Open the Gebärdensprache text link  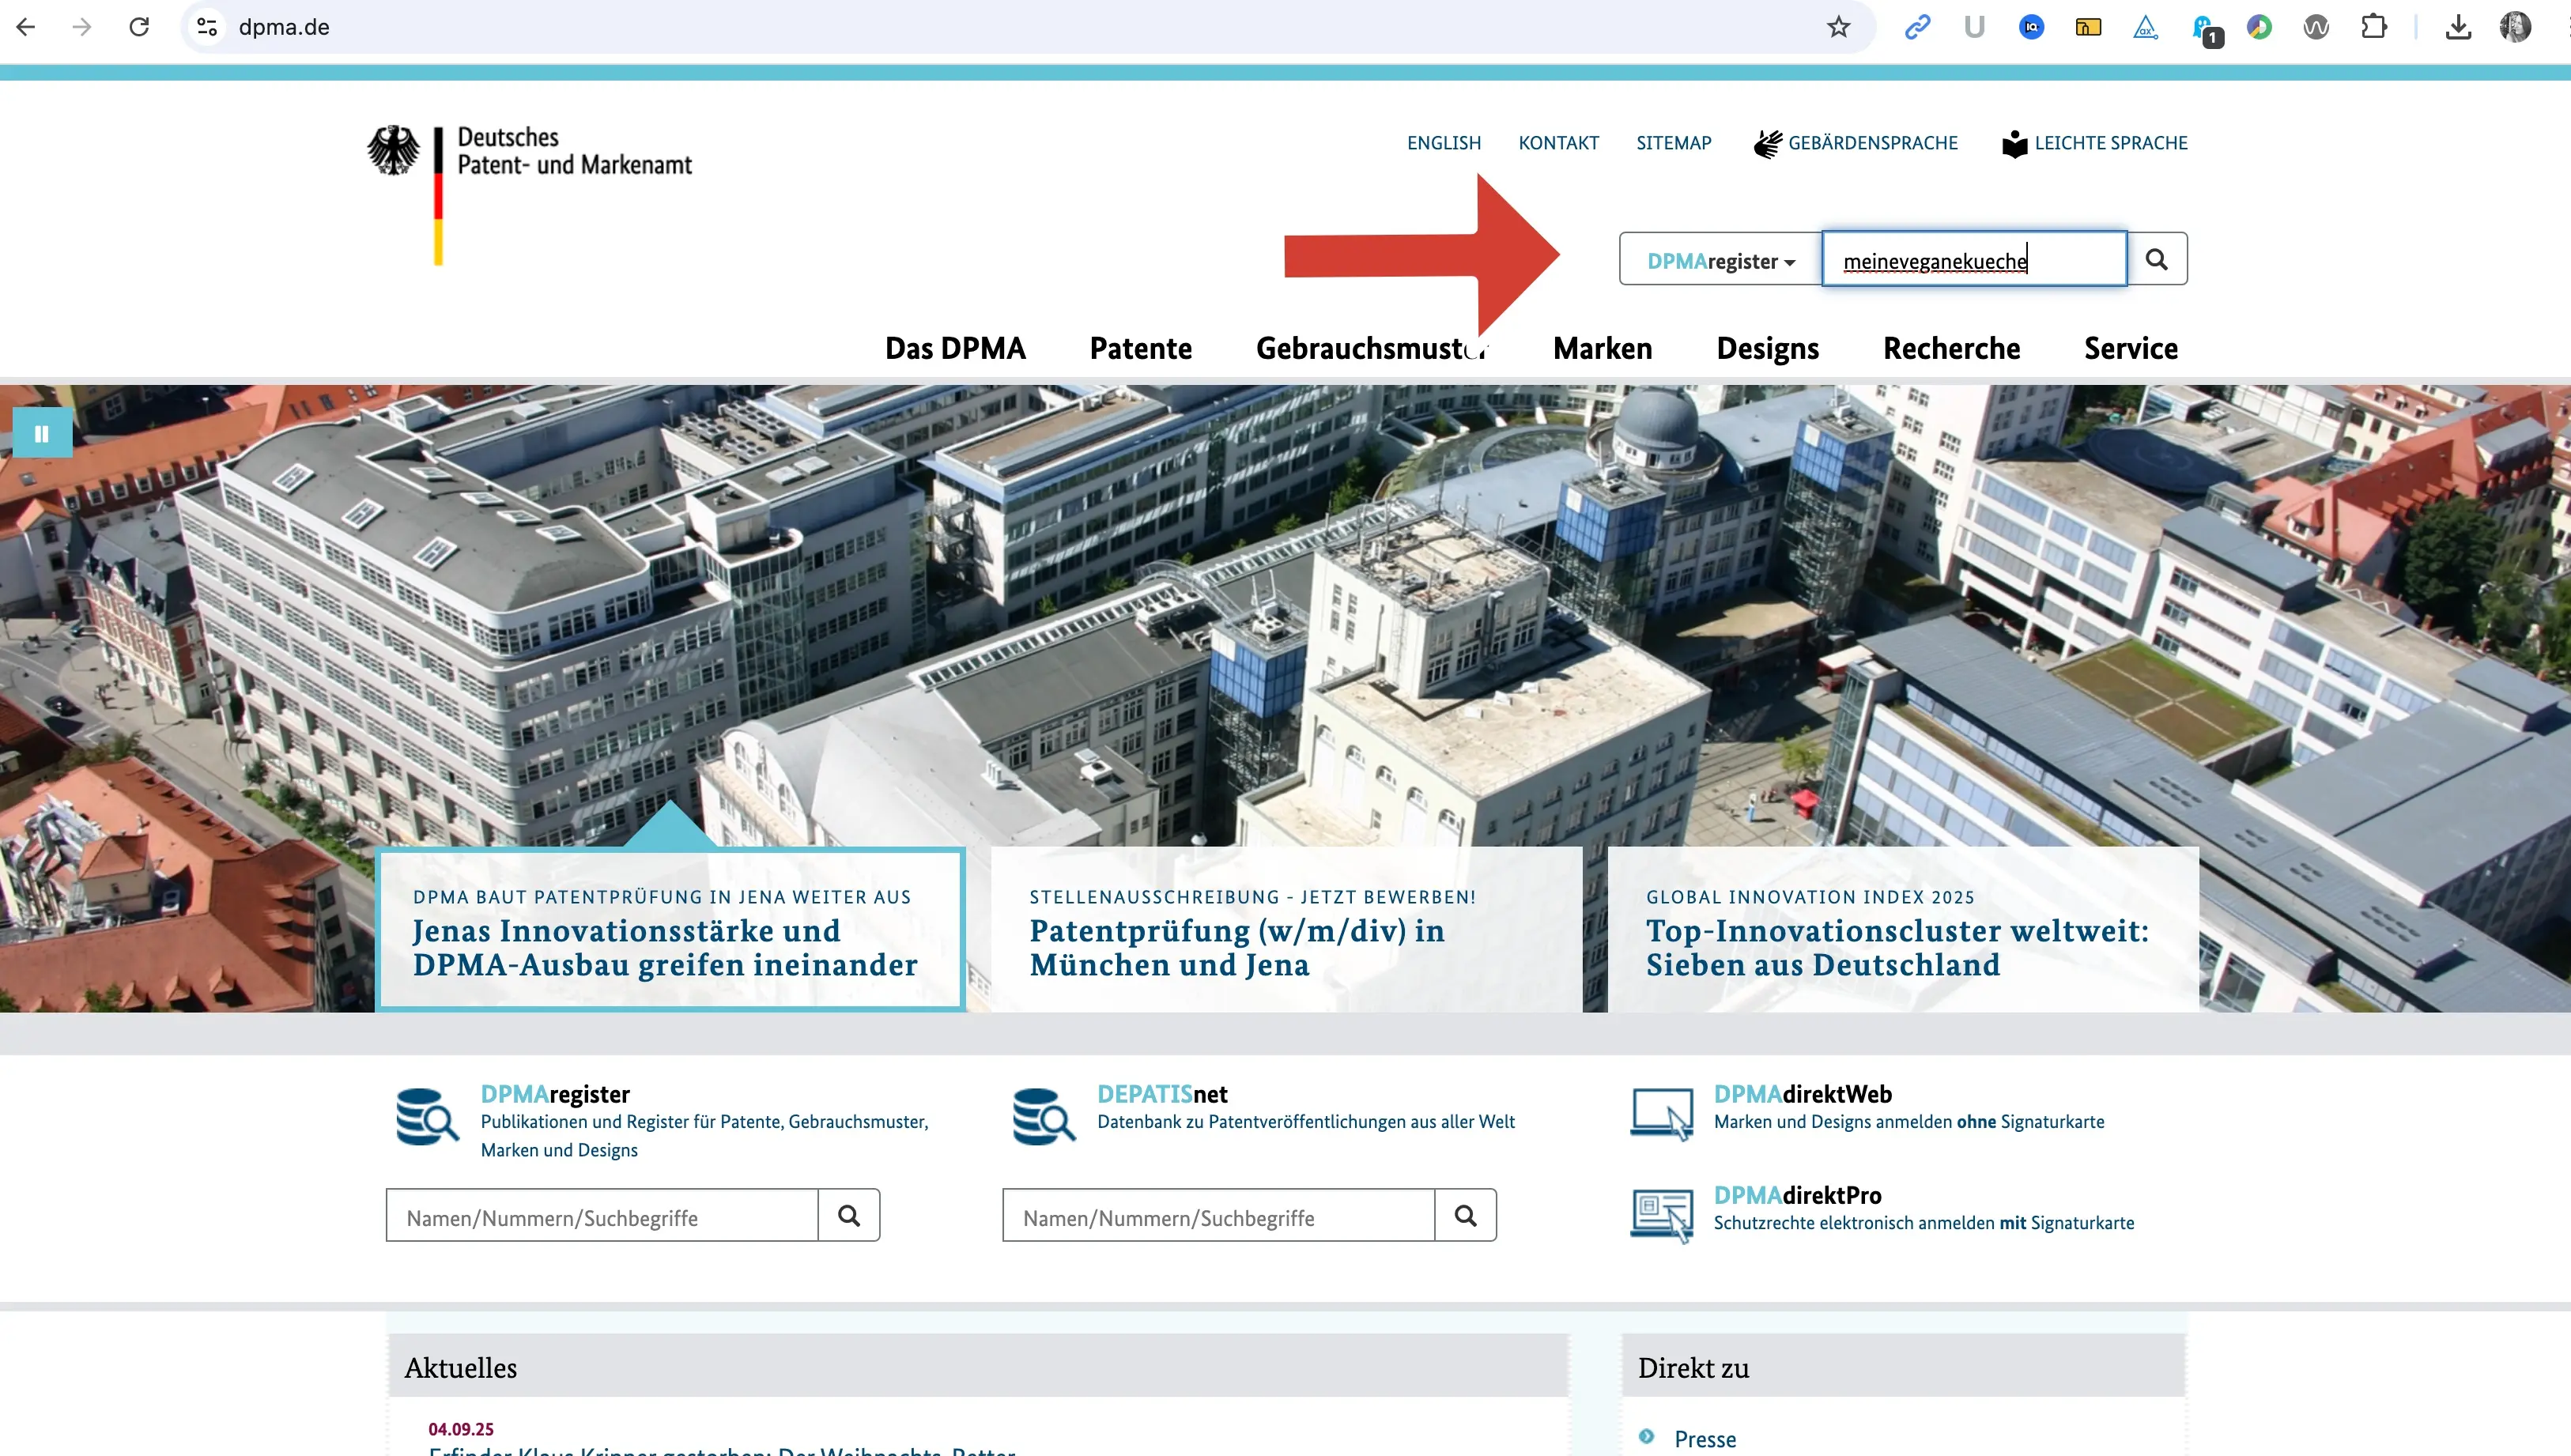coord(1873,143)
